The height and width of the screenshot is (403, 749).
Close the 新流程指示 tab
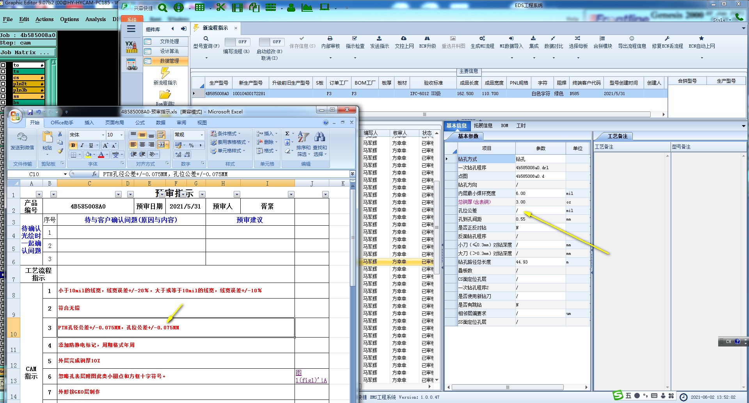236,28
